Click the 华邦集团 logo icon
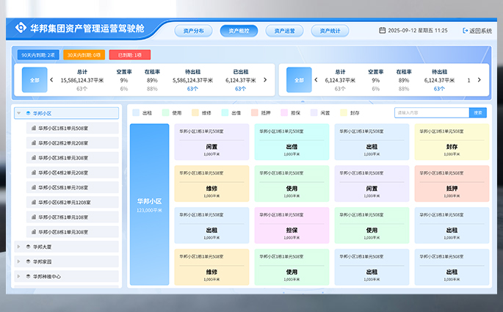 tap(21, 30)
